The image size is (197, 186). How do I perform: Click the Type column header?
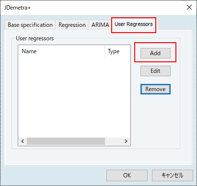coord(117,51)
